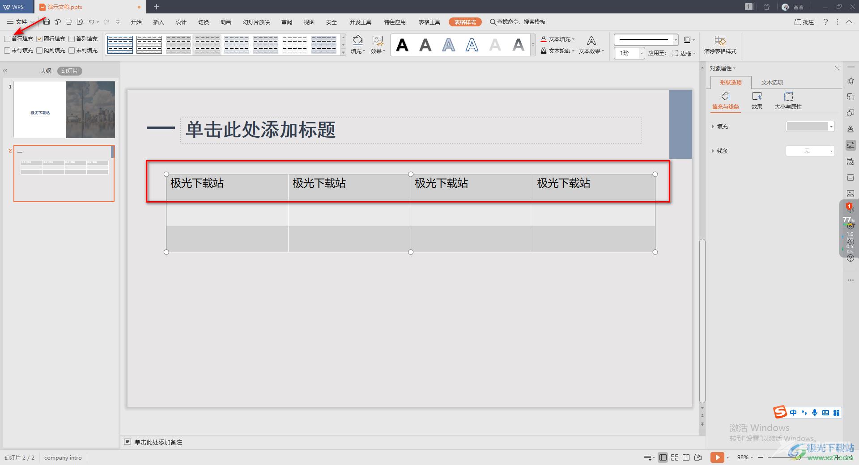Open the 设计 Design ribbon tab
Screen dimensions: 859x465
[181, 22]
